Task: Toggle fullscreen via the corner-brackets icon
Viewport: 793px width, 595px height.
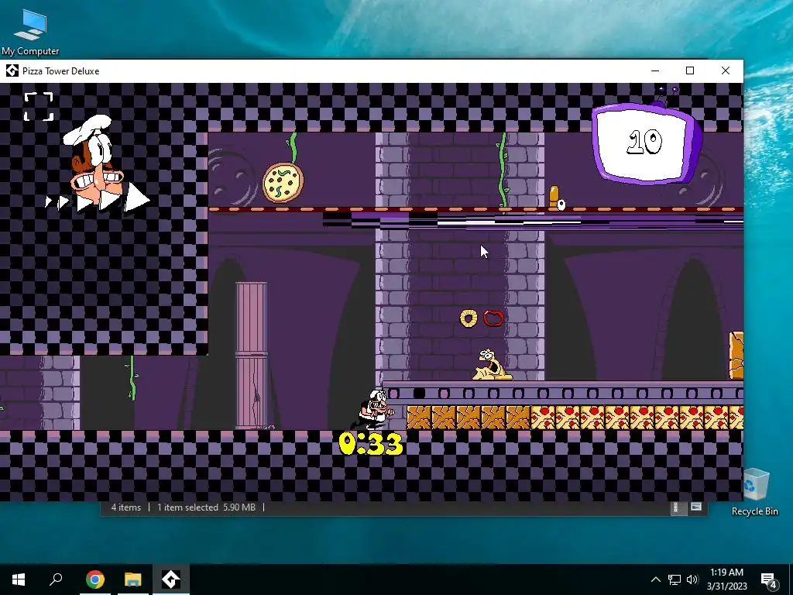Action: pyautogui.click(x=39, y=106)
